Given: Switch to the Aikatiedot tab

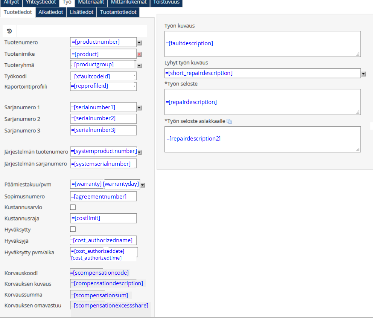Looking at the screenshot, I should click(50, 12).
